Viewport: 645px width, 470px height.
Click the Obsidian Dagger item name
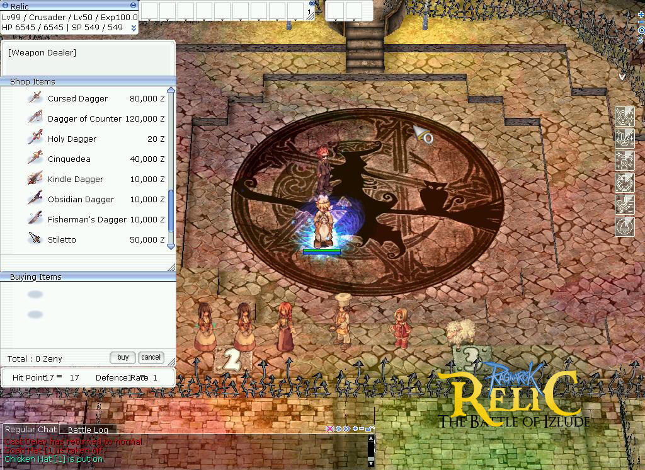pos(81,199)
